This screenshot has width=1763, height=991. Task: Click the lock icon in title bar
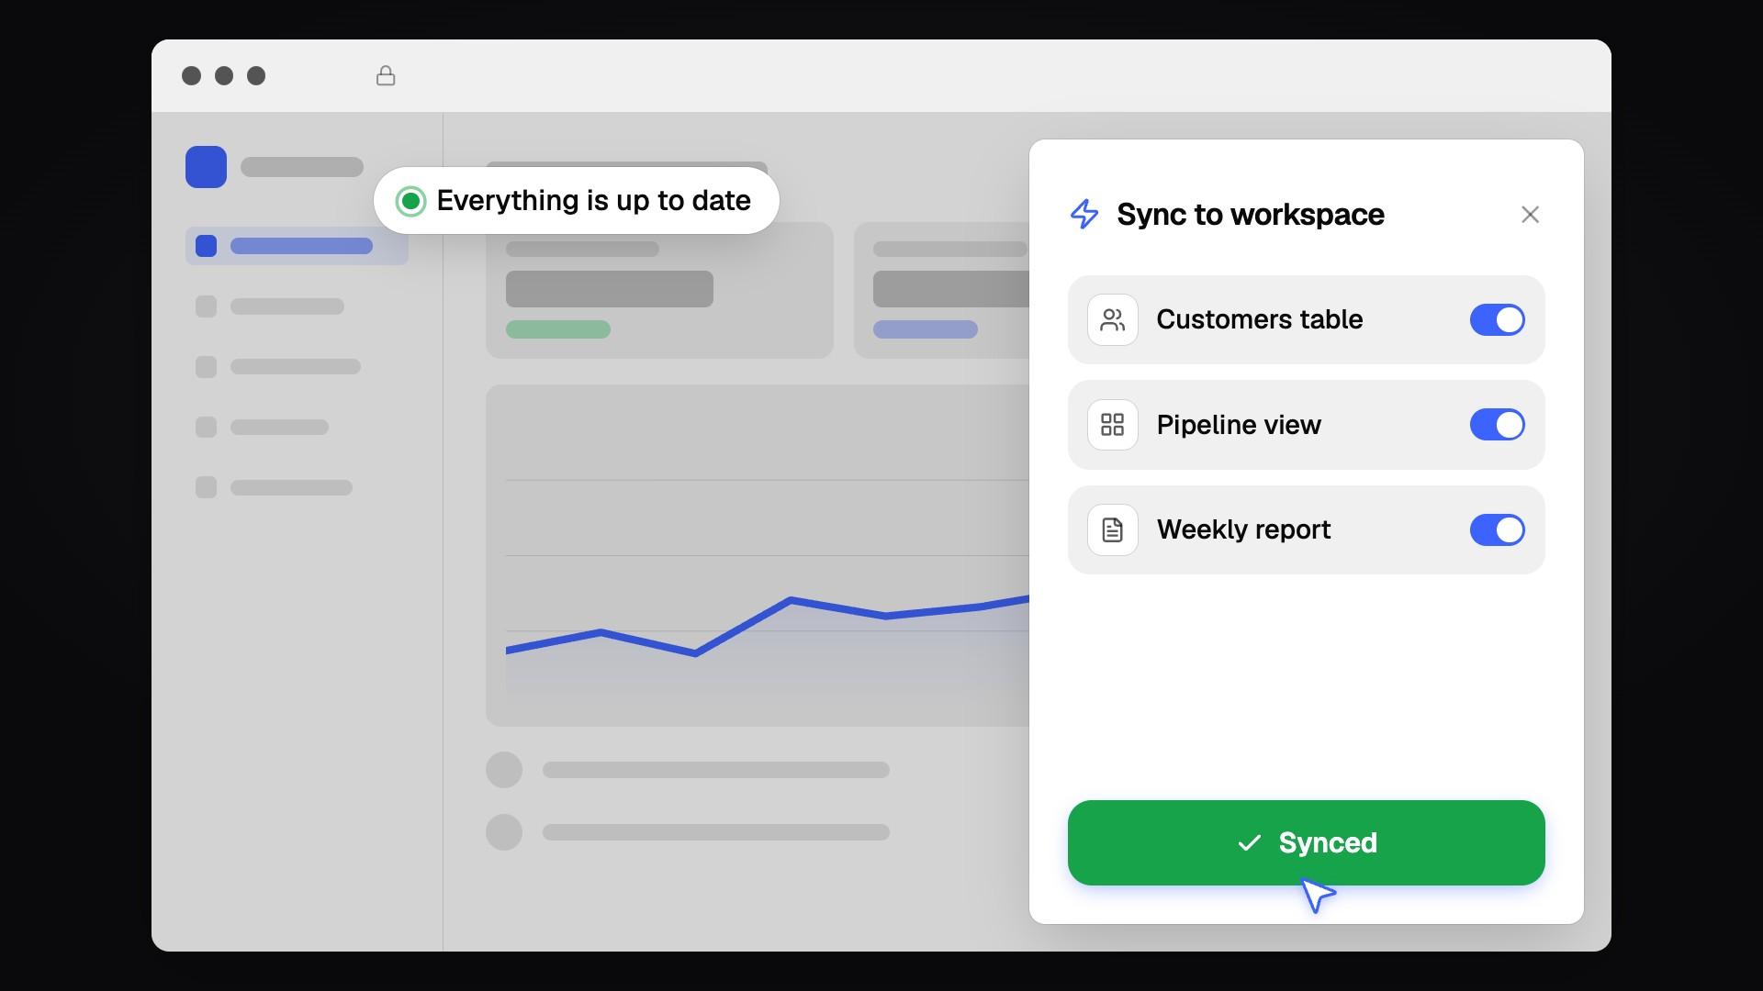(386, 76)
